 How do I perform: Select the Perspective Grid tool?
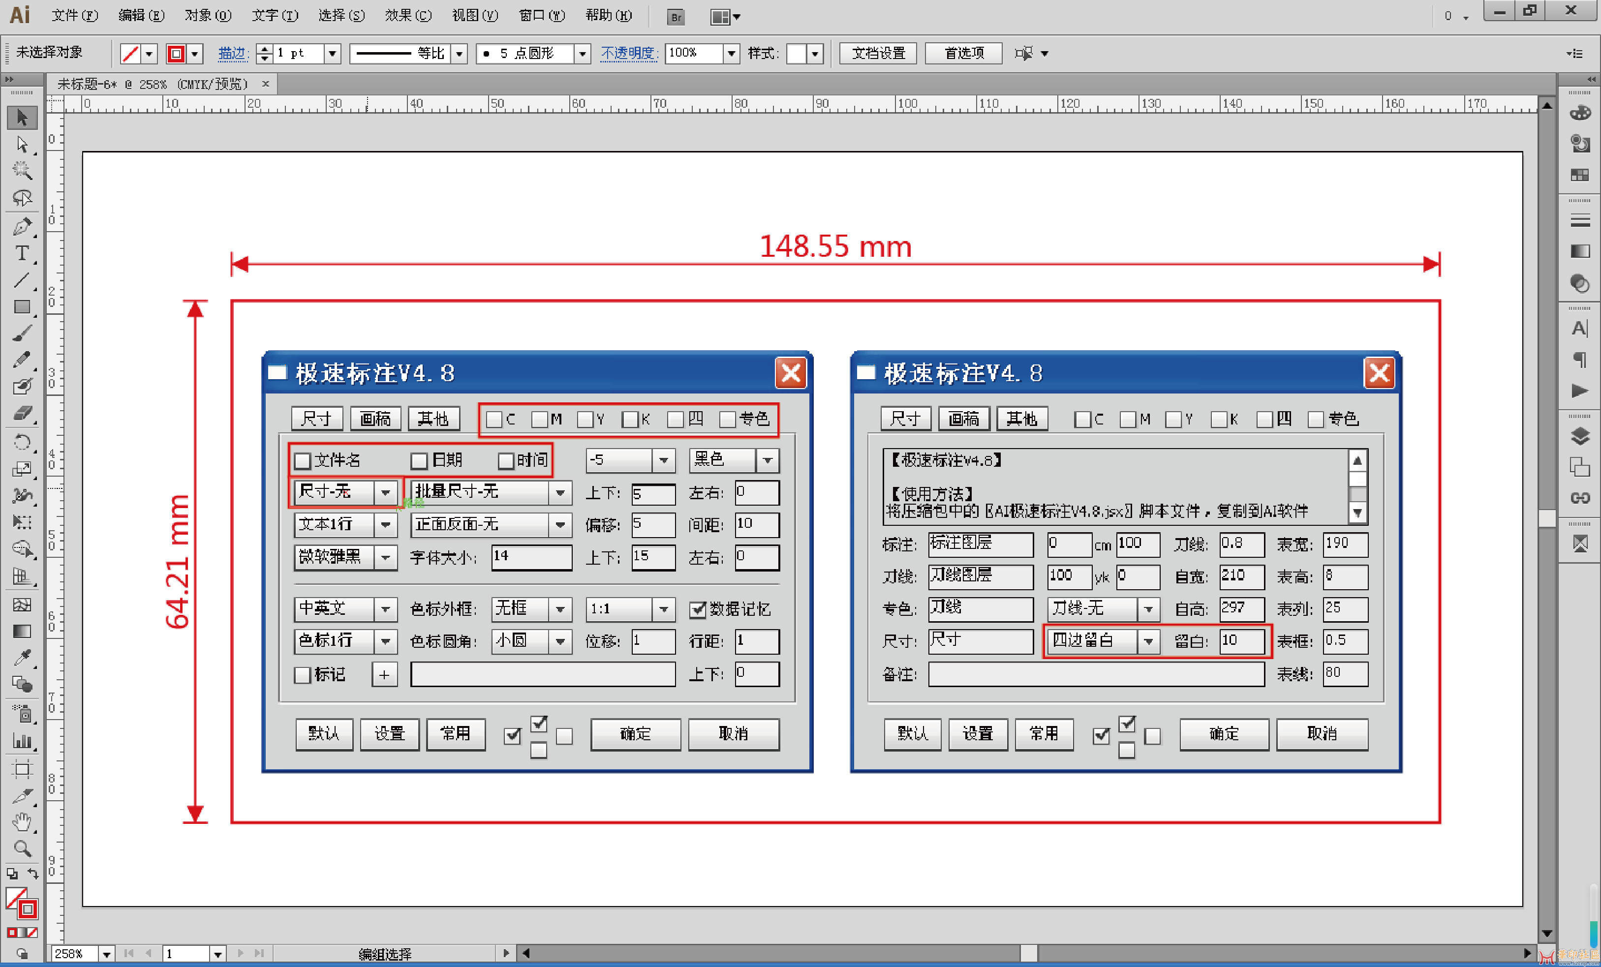tap(22, 576)
